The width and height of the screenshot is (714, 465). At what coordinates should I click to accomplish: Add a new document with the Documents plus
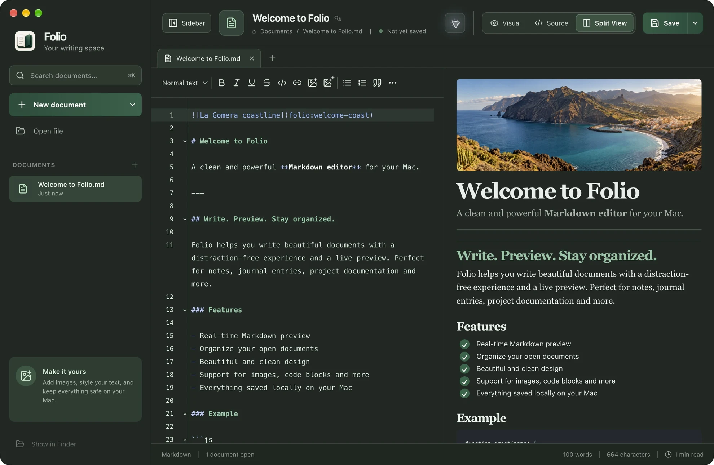(x=135, y=165)
